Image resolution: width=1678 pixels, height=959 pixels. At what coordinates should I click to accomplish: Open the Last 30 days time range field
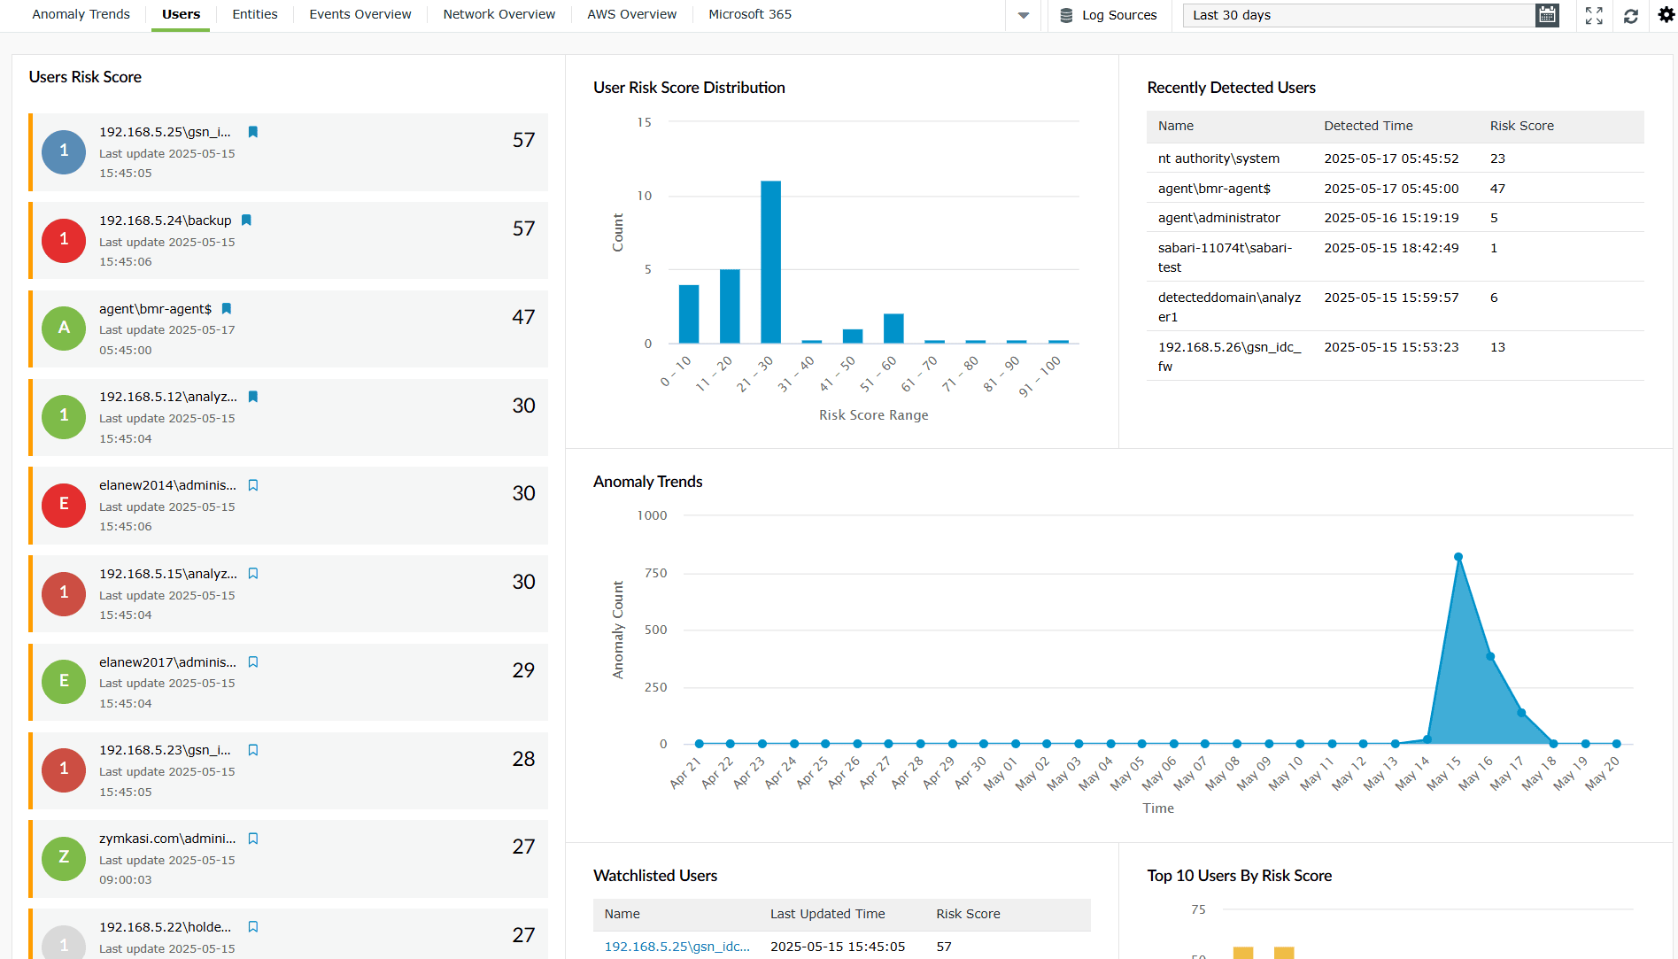coord(1359,15)
